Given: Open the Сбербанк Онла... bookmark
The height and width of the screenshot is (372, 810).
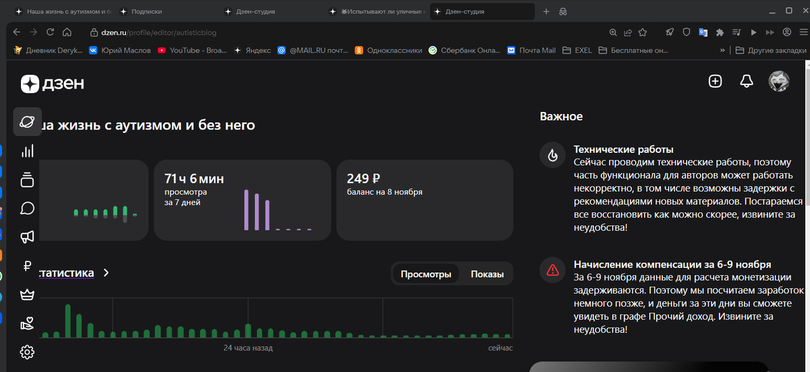Looking at the screenshot, I should pyautogui.click(x=465, y=50).
